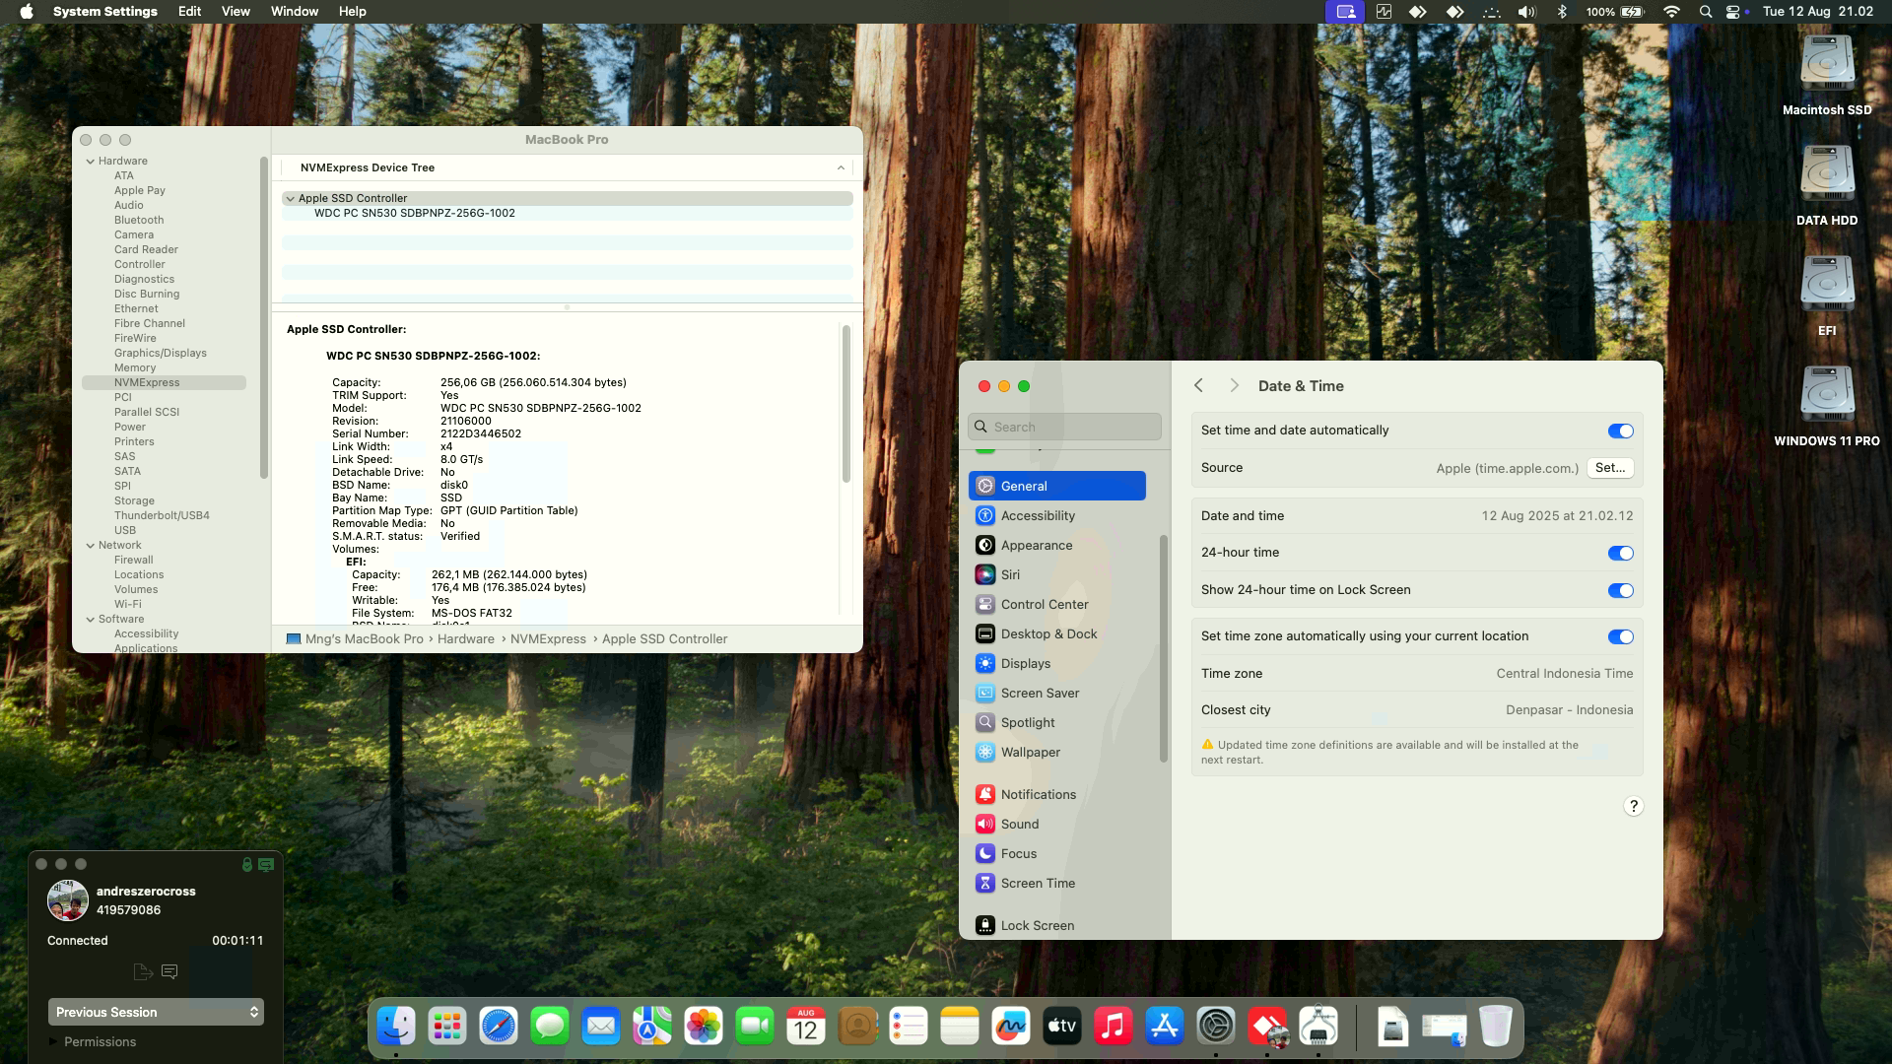
Task: Disable set time and date automatically
Action: coord(1620,431)
